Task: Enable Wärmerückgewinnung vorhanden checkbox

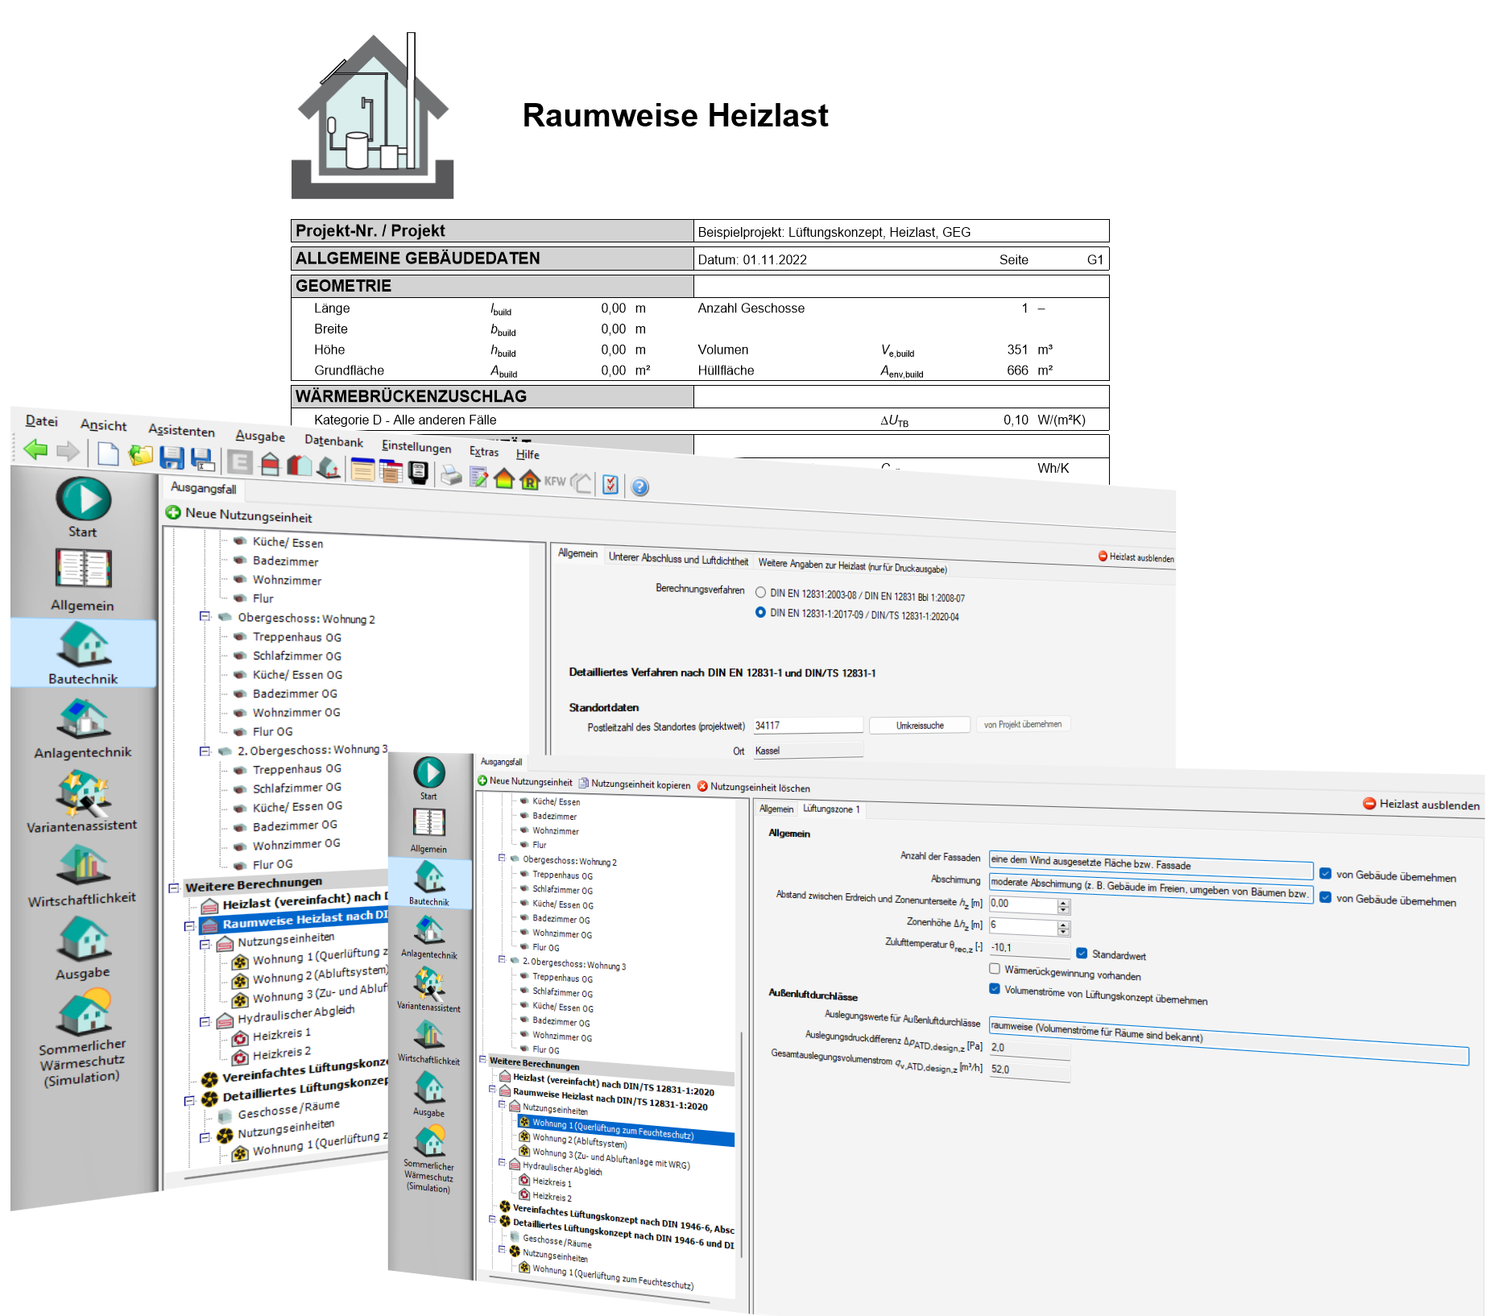Action: (x=995, y=969)
